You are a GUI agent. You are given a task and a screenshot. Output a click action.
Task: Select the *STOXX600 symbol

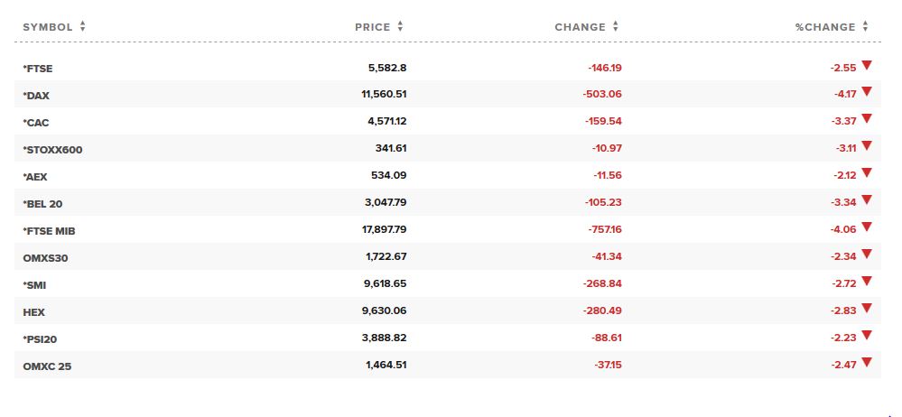[x=52, y=150]
